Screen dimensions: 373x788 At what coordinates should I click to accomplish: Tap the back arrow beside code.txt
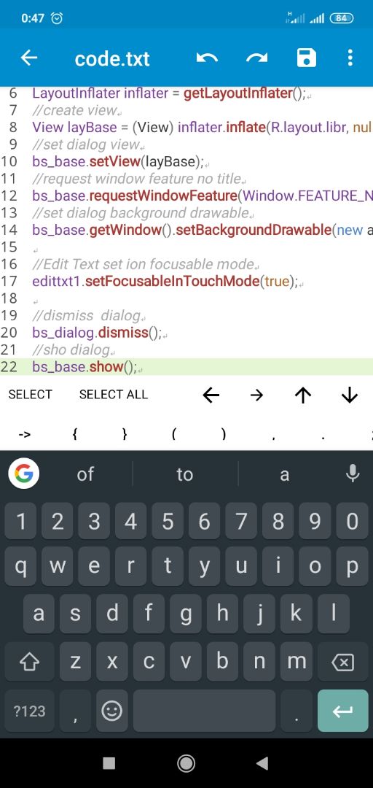coord(29,58)
